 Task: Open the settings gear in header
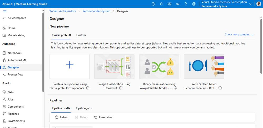[x=170, y=4]
